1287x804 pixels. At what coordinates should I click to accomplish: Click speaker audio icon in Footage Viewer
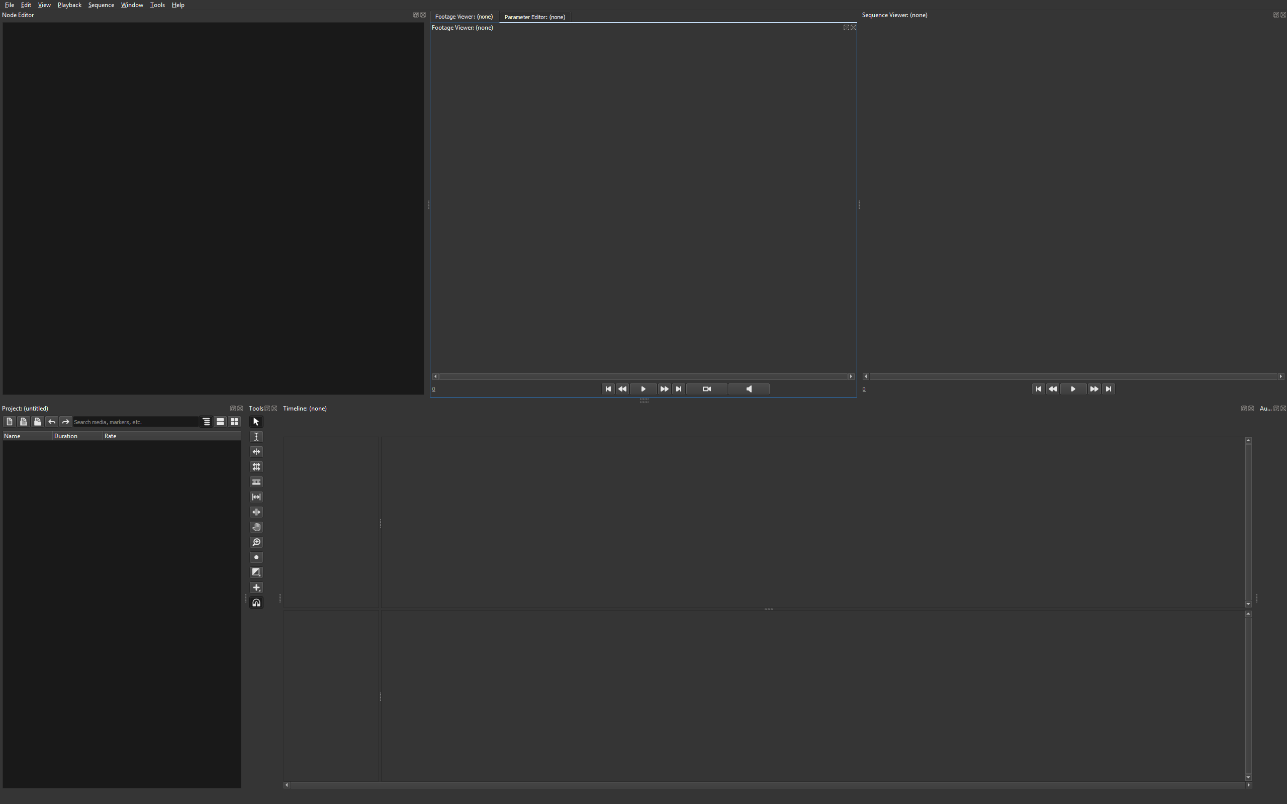(x=749, y=389)
